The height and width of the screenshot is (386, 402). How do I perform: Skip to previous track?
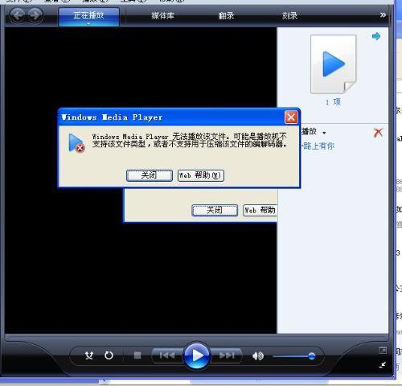[167, 355]
